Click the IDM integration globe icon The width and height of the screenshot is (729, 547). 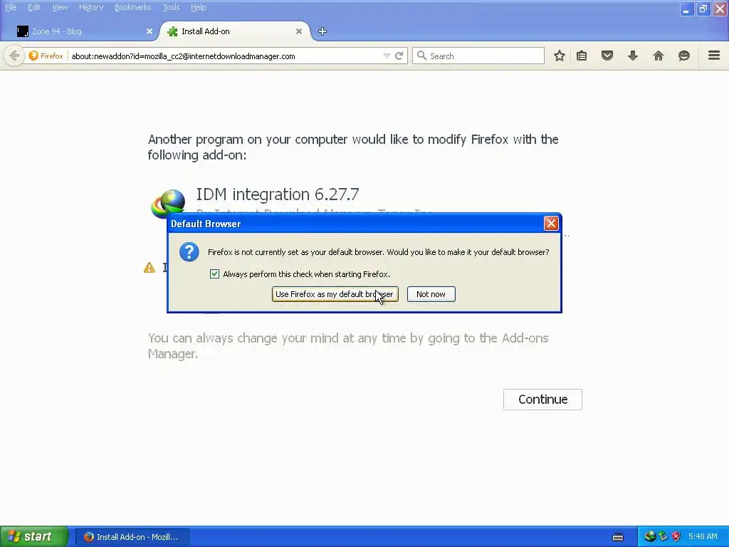point(168,202)
